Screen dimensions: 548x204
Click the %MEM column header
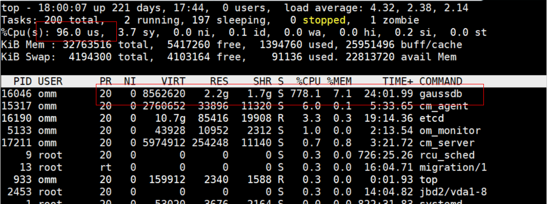339,82
